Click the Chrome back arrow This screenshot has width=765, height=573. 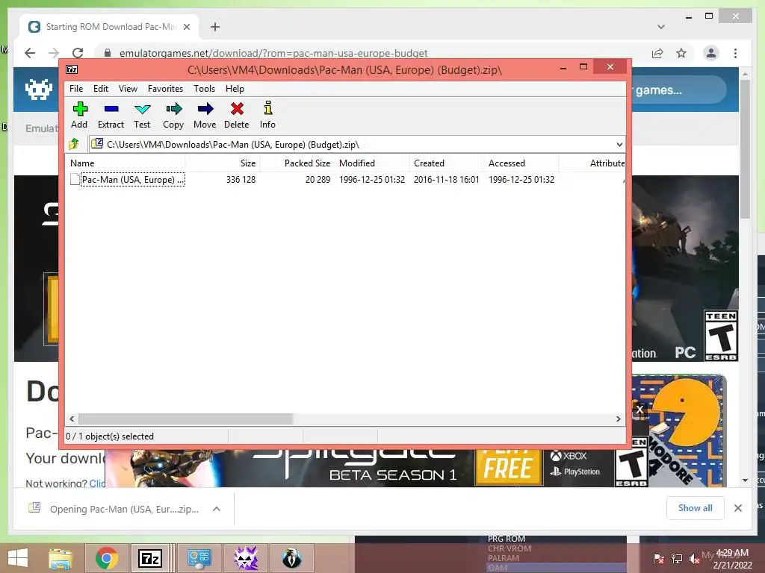(x=30, y=53)
